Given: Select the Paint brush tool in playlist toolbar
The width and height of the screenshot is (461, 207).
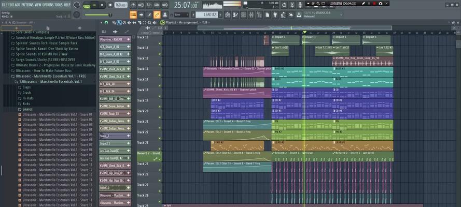Looking at the screenshot, I should pyautogui.click(x=119, y=23).
